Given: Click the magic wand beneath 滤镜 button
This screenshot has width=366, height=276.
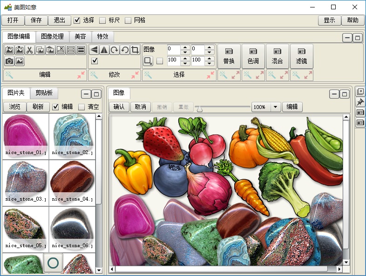Looking at the screenshot, I should [x=296, y=75].
